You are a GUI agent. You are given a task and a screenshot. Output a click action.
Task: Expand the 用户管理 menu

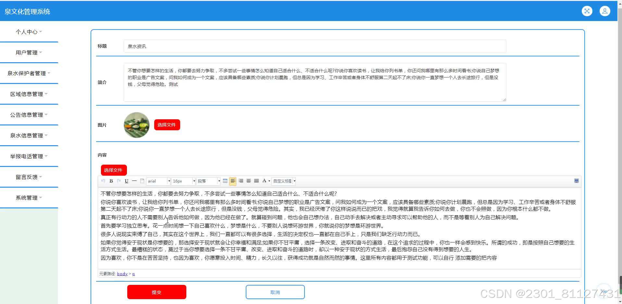29,53
